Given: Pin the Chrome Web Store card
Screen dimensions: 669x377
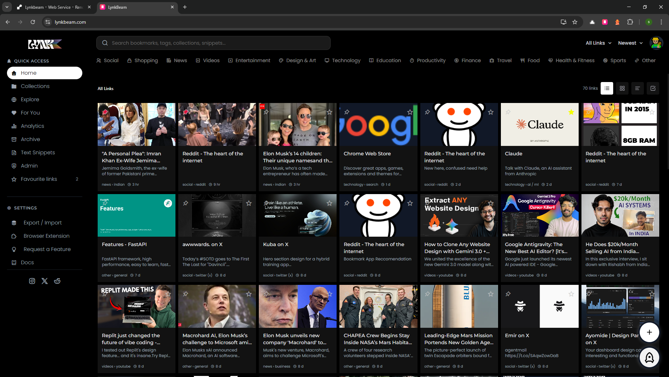Looking at the screenshot, I should (x=347, y=112).
